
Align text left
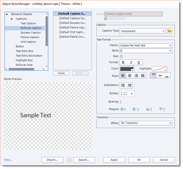click(x=123, y=76)
